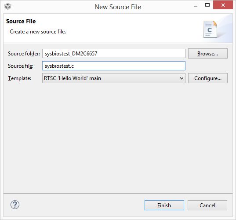
Task: Click the C source file banner icon
Action: pos(210,29)
